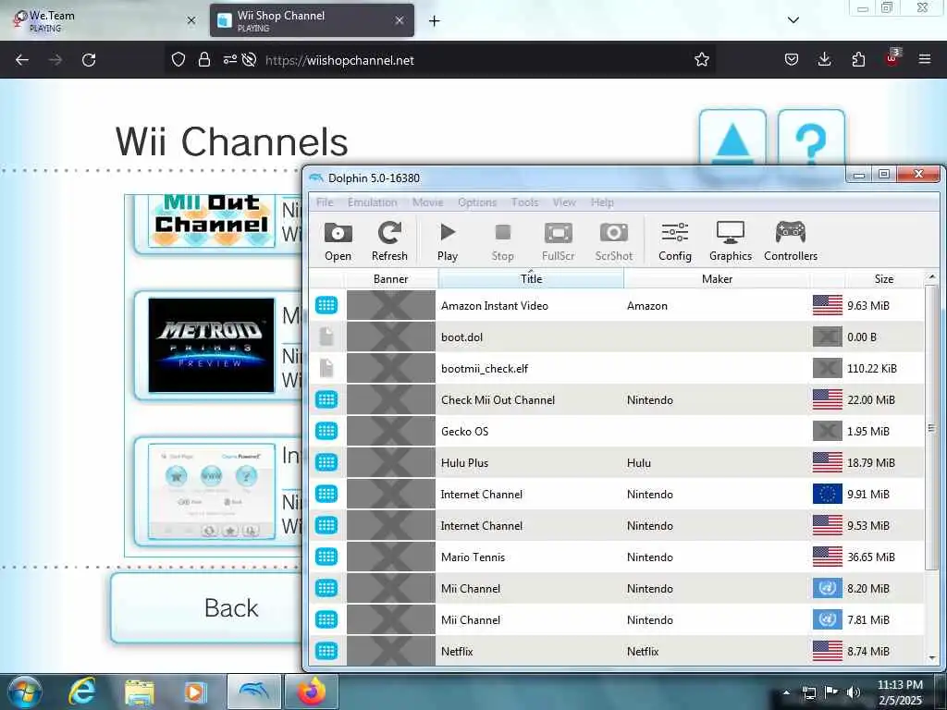Image resolution: width=947 pixels, height=710 pixels.
Task: Open the Movie menu
Action: [427, 202]
